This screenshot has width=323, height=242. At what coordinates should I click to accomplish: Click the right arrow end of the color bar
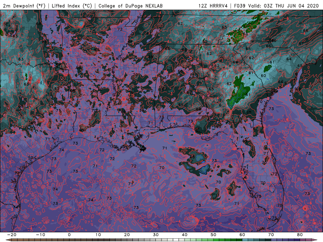[315, 240]
